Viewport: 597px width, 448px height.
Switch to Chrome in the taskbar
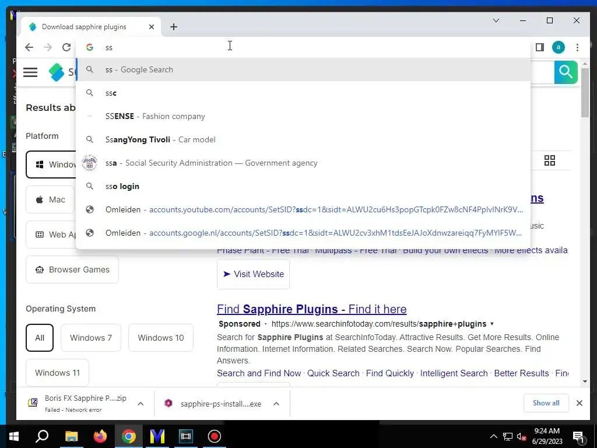click(129, 436)
